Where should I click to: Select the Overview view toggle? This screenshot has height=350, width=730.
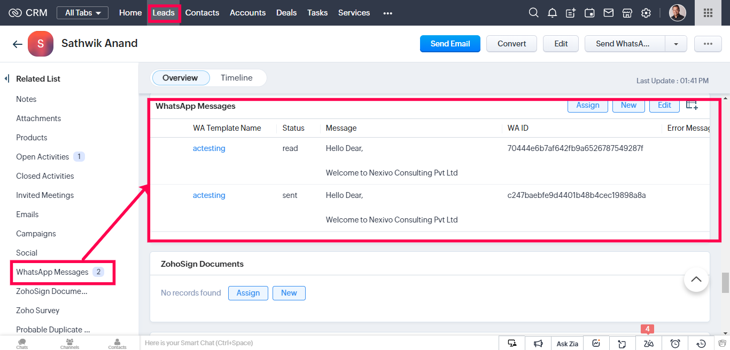[180, 78]
